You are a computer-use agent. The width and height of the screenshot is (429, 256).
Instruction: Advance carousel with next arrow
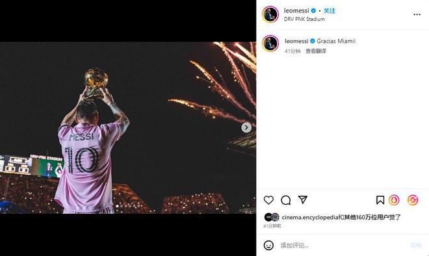point(246,127)
